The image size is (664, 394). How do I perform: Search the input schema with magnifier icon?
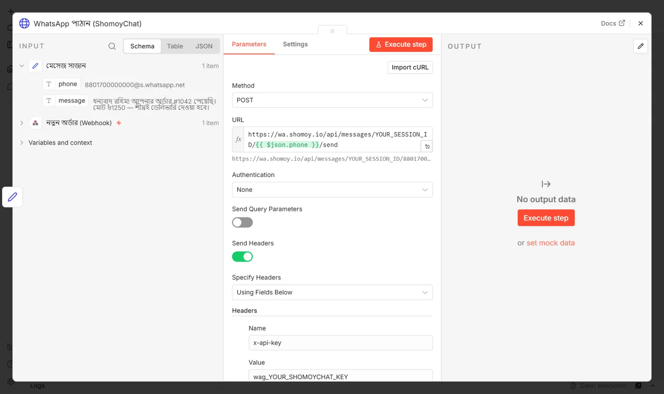pos(112,46)
